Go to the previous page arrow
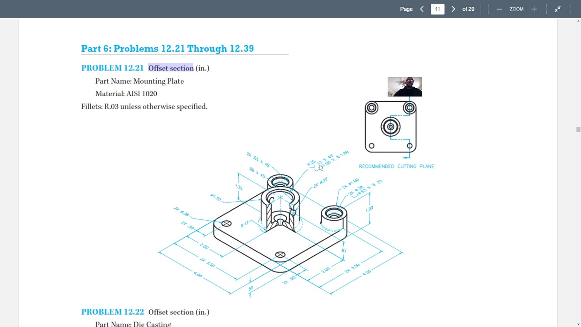The width and height of the screenshot is (581, 327). coord(422,9)
